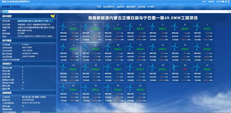Go to 实时监视 menu item
The height and width of the screenshot is (113, 231).
pyautogui.click(x=141, y=7)
